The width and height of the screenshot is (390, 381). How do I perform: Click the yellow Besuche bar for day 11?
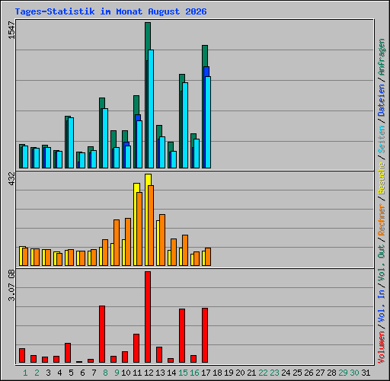pyautogui.click(x=136, y=224)
